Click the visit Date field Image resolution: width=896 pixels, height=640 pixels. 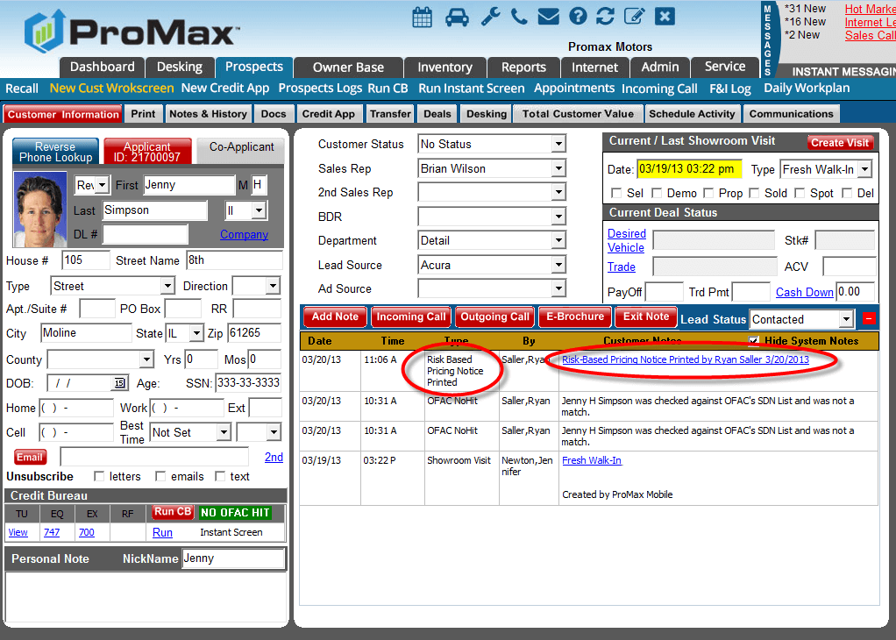688,169
